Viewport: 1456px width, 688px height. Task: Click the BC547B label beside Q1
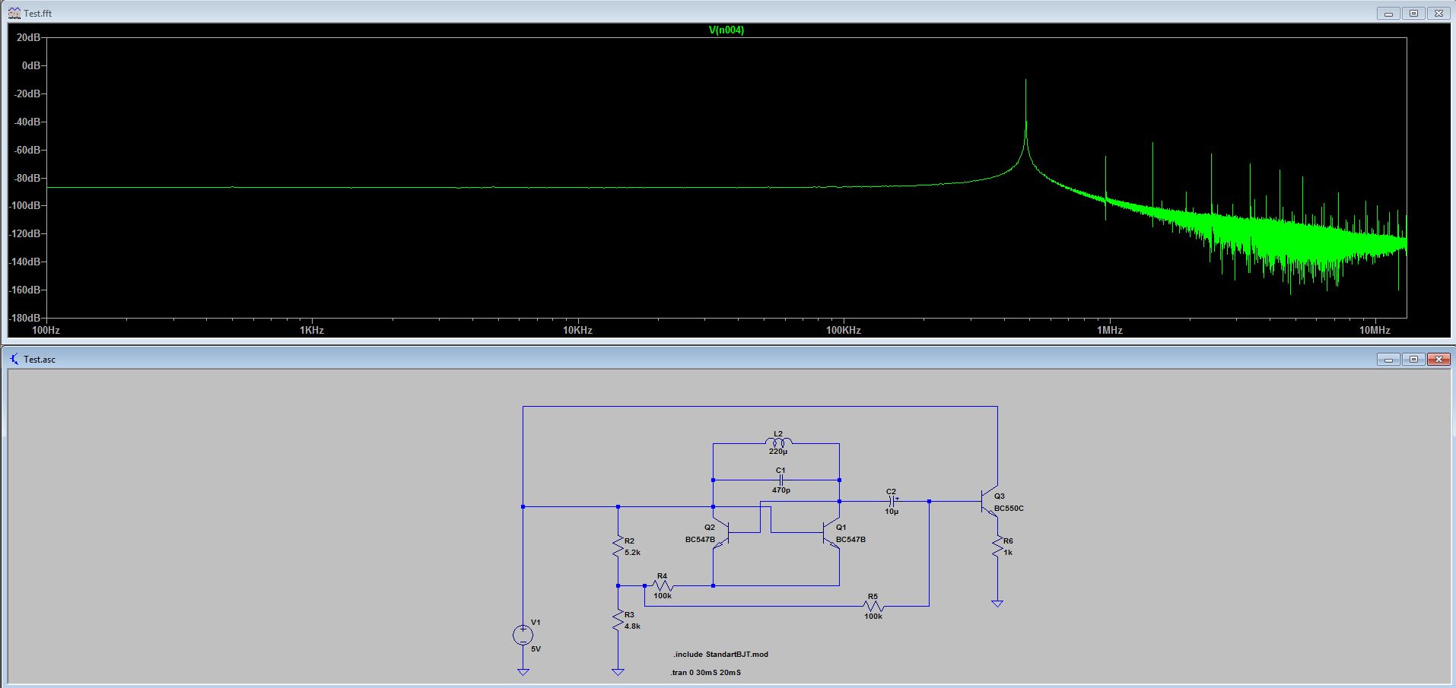(850, 539)
